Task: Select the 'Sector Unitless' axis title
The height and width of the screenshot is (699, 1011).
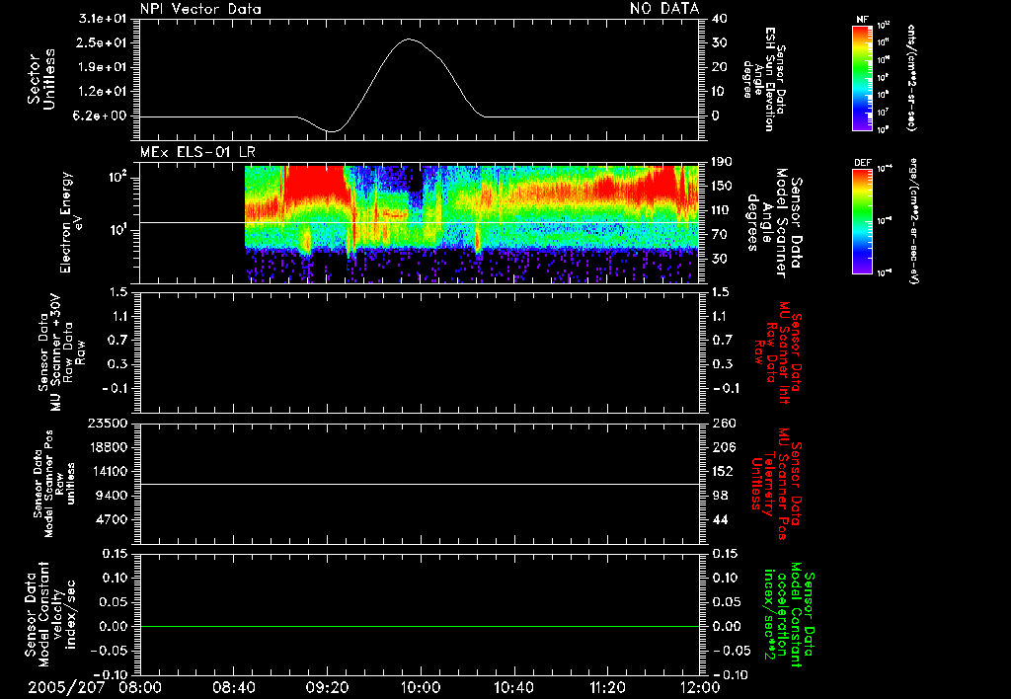Action: [x=41, y=79]
